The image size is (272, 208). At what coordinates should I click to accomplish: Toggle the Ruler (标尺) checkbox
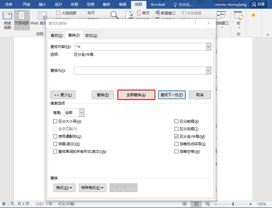pos(84,13)
